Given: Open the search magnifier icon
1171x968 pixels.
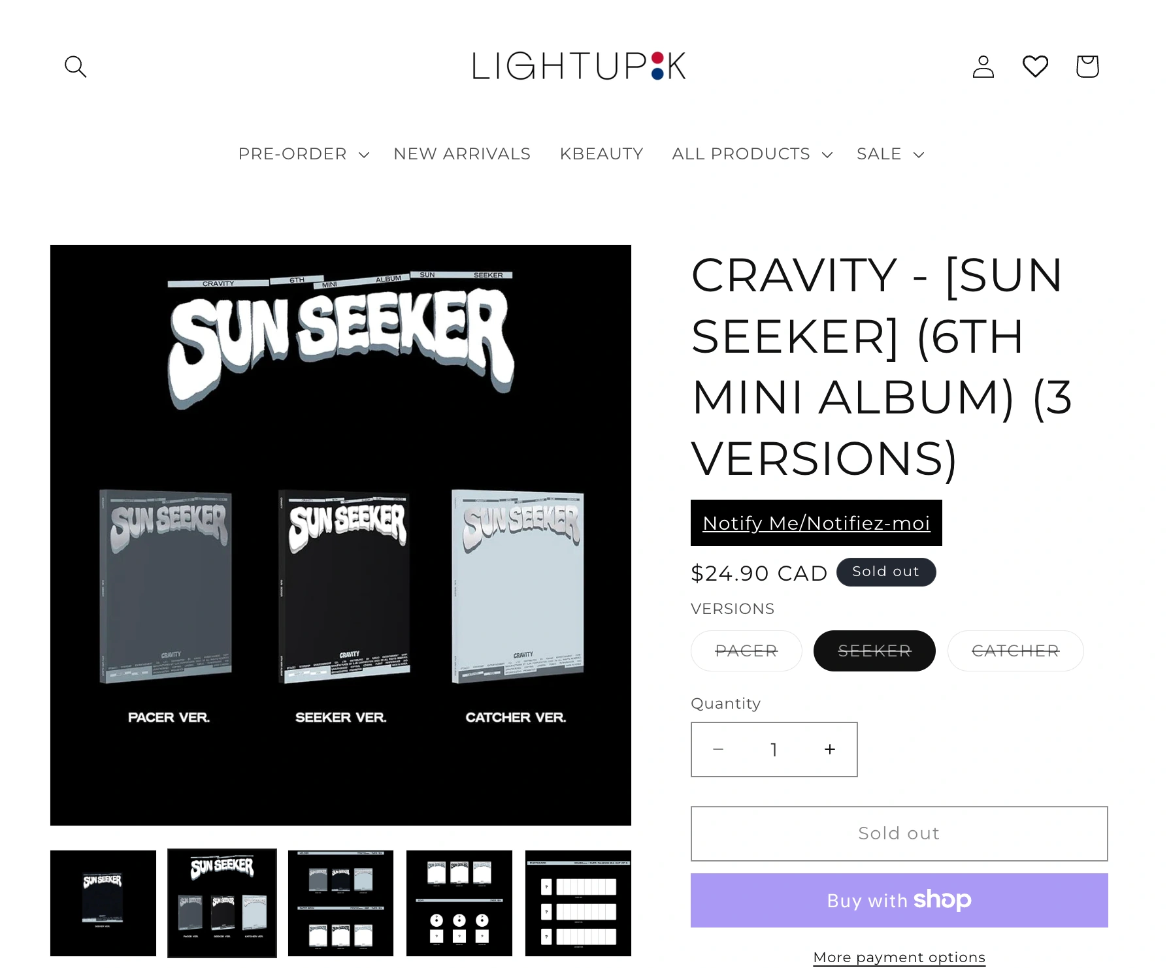Looking at the screenshot, I should pyautogui.click(x=75, y=66).
